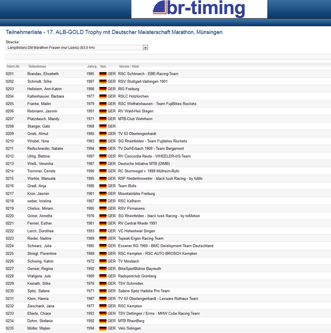Viewport: 331px width, 333px height.
Task: Click the club Team Bulls
Action: (127, 186)
